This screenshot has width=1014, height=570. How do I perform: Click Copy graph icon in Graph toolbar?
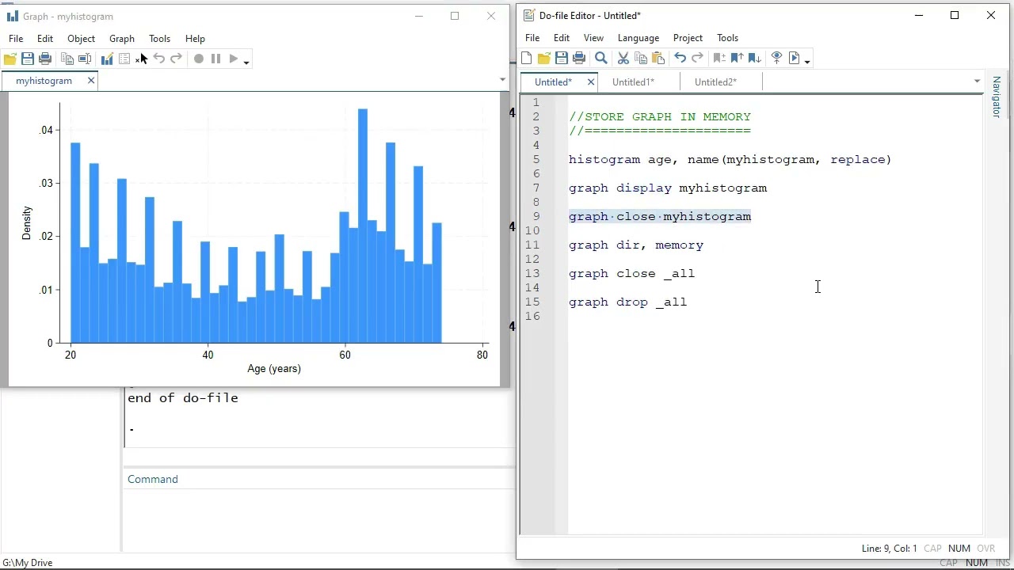[67, 59]
